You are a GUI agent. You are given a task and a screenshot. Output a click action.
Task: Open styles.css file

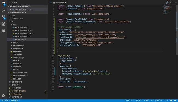[17, 67]
